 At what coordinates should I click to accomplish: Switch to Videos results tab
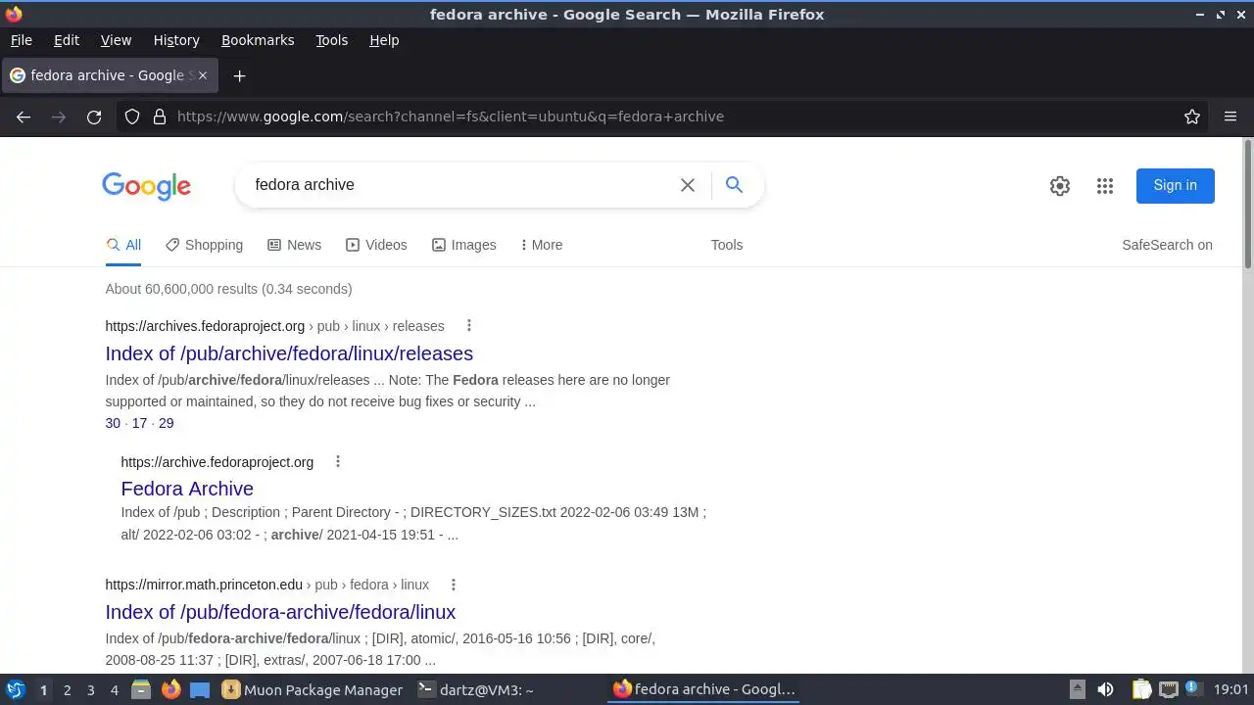click(x=376, y=245)
